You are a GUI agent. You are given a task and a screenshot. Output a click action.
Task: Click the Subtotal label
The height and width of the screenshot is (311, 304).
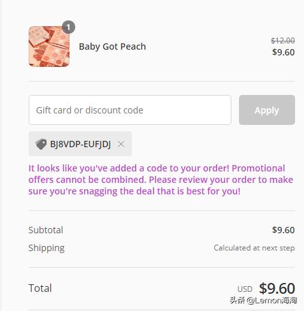pyautogui.click(x=46, y=230)
